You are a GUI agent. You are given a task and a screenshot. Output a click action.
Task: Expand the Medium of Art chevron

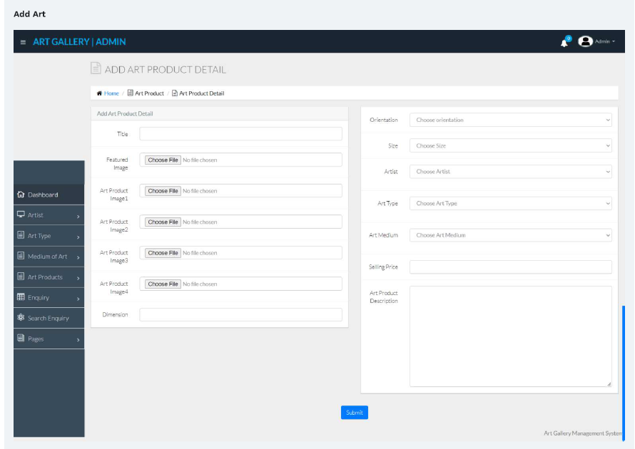click(78, 257)
